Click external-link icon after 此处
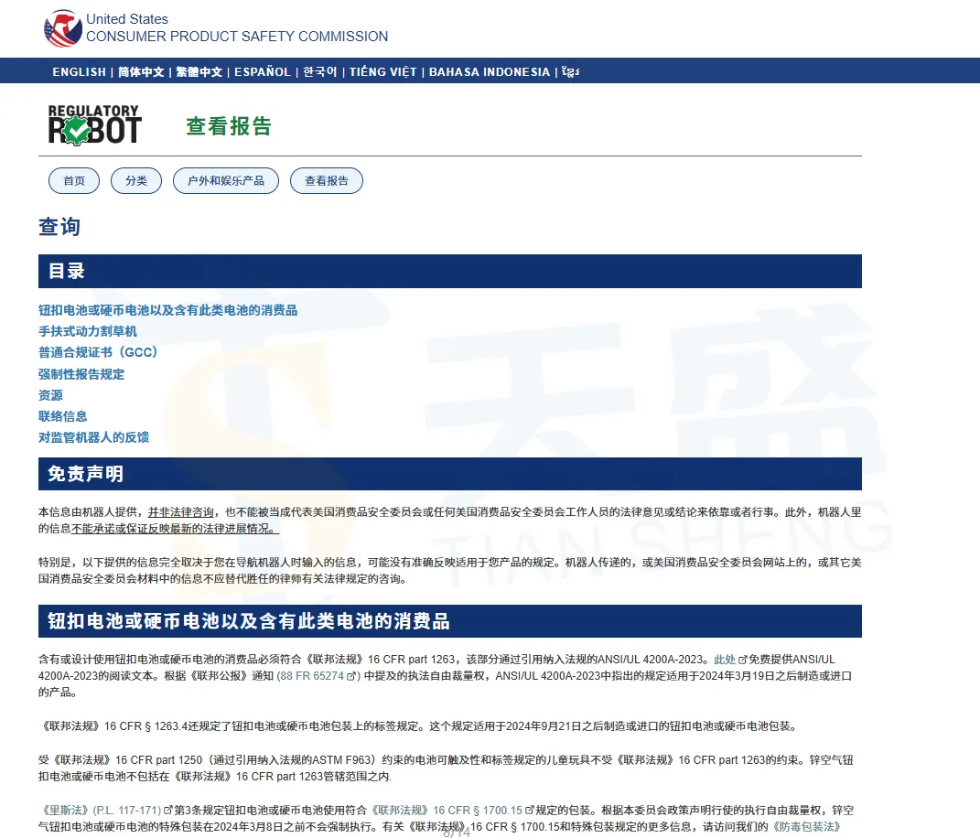Image resolution: width=980 pixels, height=838 pixels. tap(742, 660)
